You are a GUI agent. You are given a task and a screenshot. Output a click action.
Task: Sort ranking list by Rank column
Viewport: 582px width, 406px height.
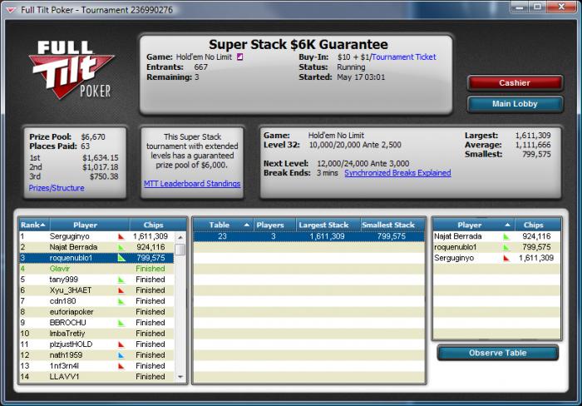34,225
